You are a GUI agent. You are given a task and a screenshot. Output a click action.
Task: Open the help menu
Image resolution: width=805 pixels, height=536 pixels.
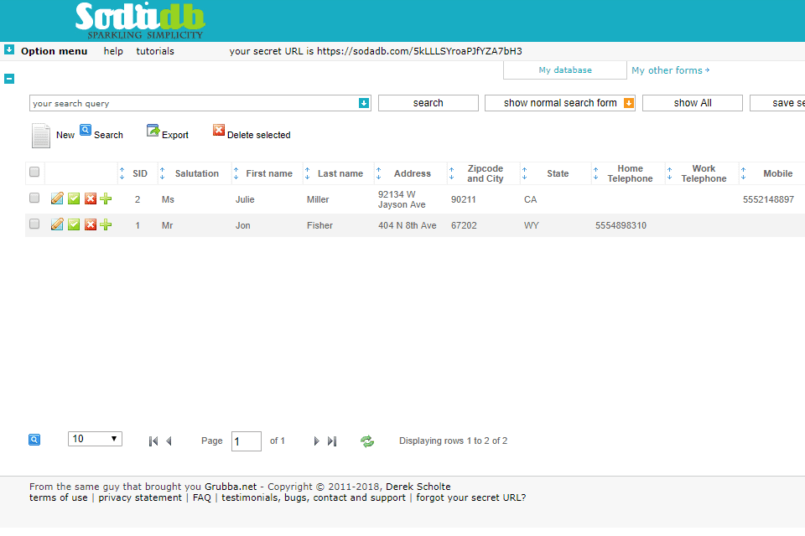pyautogui.click(x=113, y=51)
